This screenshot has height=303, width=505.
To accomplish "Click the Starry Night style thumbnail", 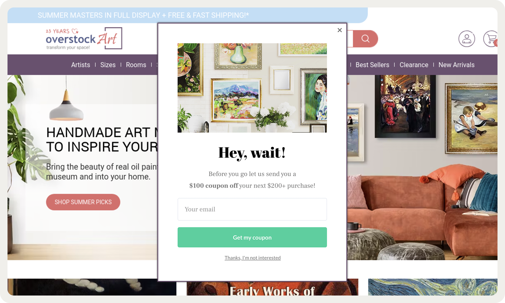I will (x=432, y=287).
